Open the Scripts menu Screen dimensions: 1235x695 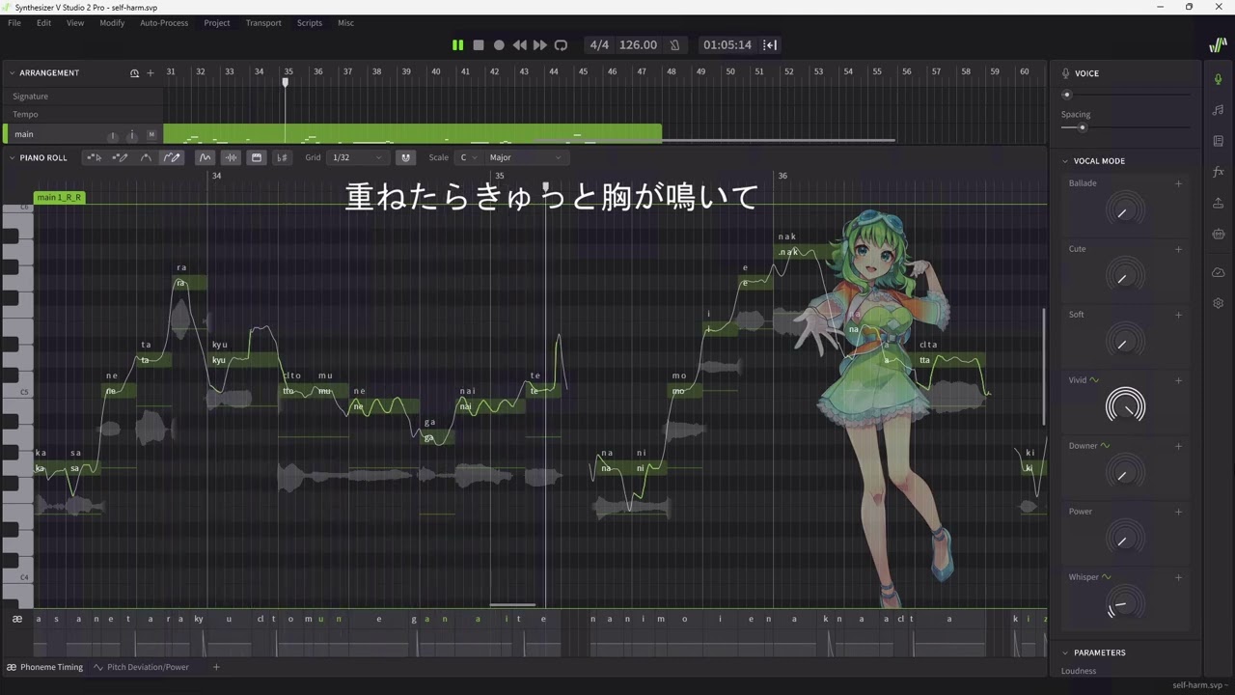point(310,23)
